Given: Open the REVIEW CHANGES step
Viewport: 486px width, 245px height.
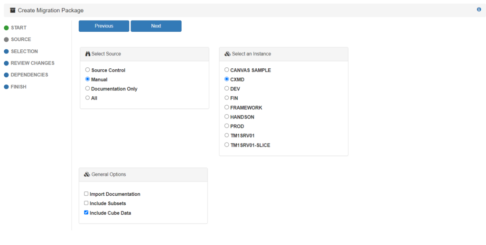Looking at the screenshot, I should click(x=32, y=63).
